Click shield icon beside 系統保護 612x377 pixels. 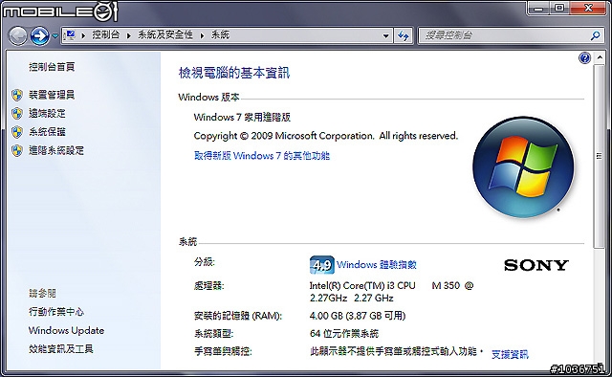tap(17, 132)
